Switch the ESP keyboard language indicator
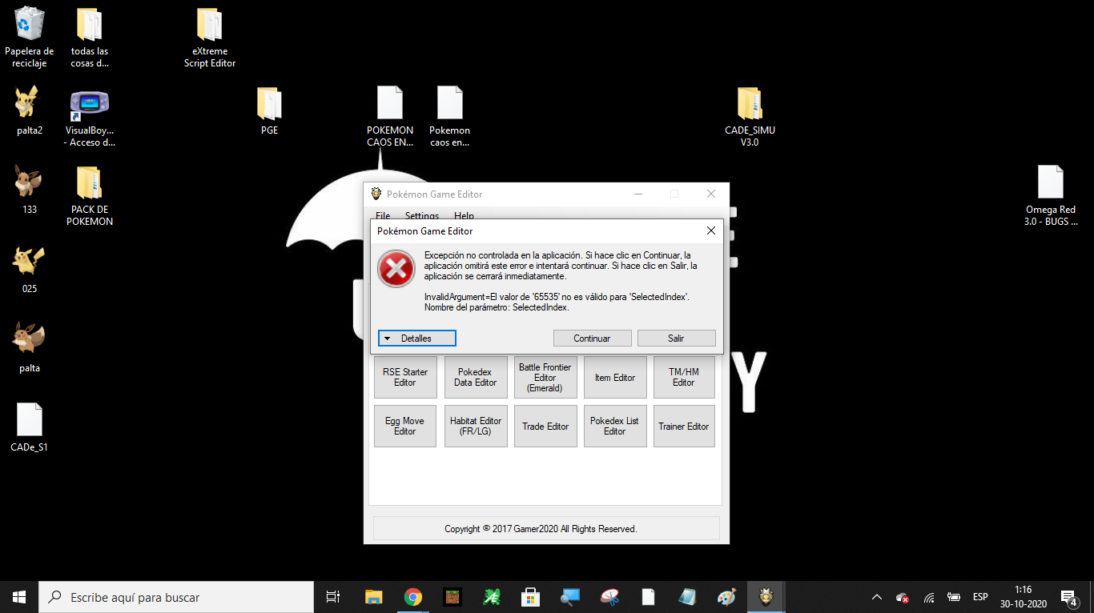This screenshot has height=613, width=1094. pyautogui.click(x=980, y=597)
